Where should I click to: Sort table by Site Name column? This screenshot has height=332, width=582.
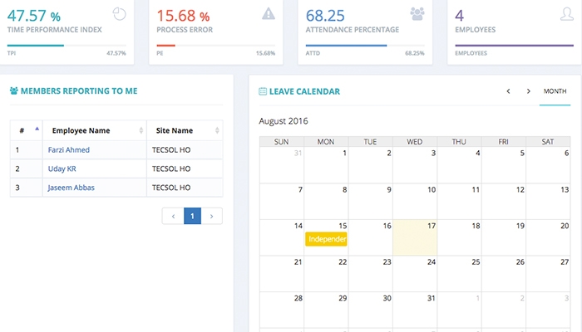pos(185,130)
